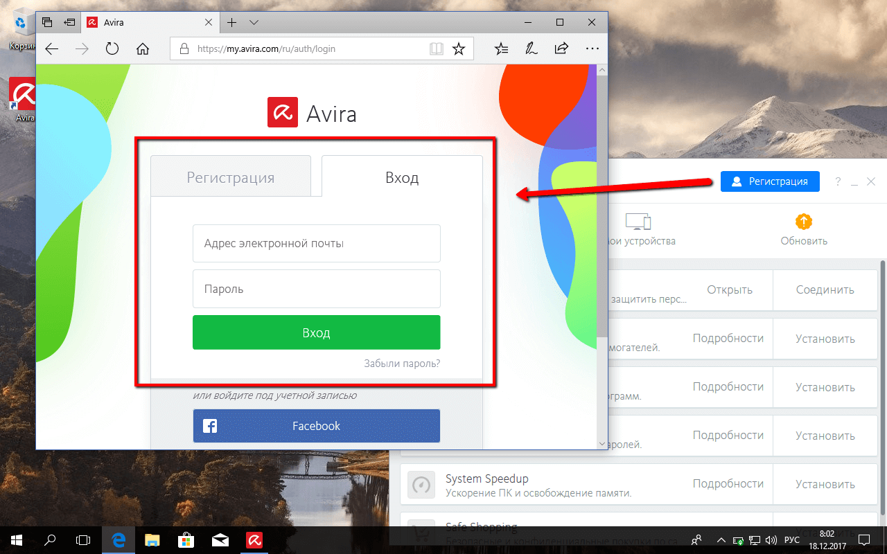Open taskbar Search magnifier

[50, 539]
